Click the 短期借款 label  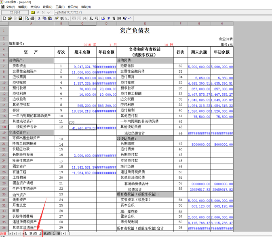coord(127,66)
